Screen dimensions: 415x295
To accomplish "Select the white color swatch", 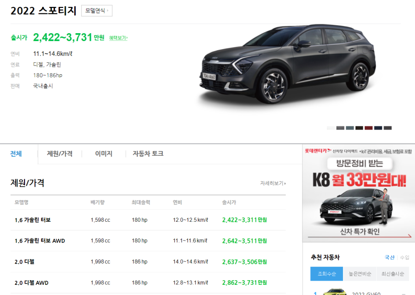I will click(x=331, y=128).
